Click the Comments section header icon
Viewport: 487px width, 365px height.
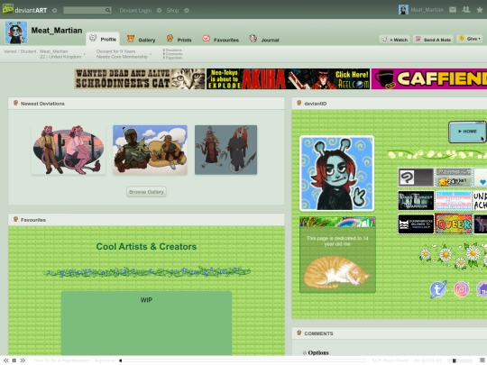tap(299, 333)
